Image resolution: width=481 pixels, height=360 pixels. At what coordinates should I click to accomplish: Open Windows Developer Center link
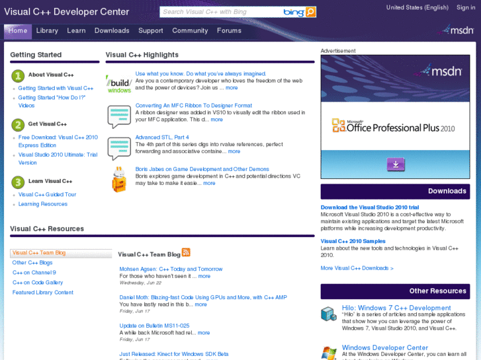(384, 347)
